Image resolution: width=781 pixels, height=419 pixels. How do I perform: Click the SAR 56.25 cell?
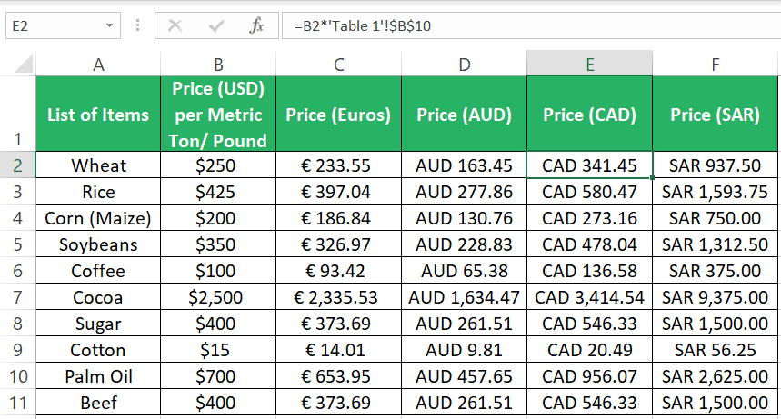[715, 350]
